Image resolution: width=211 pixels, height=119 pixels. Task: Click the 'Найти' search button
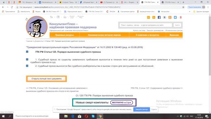pyautogui.click(x=177, y=25)
